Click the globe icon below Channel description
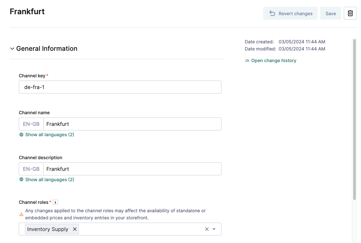 tap(21, 179)
